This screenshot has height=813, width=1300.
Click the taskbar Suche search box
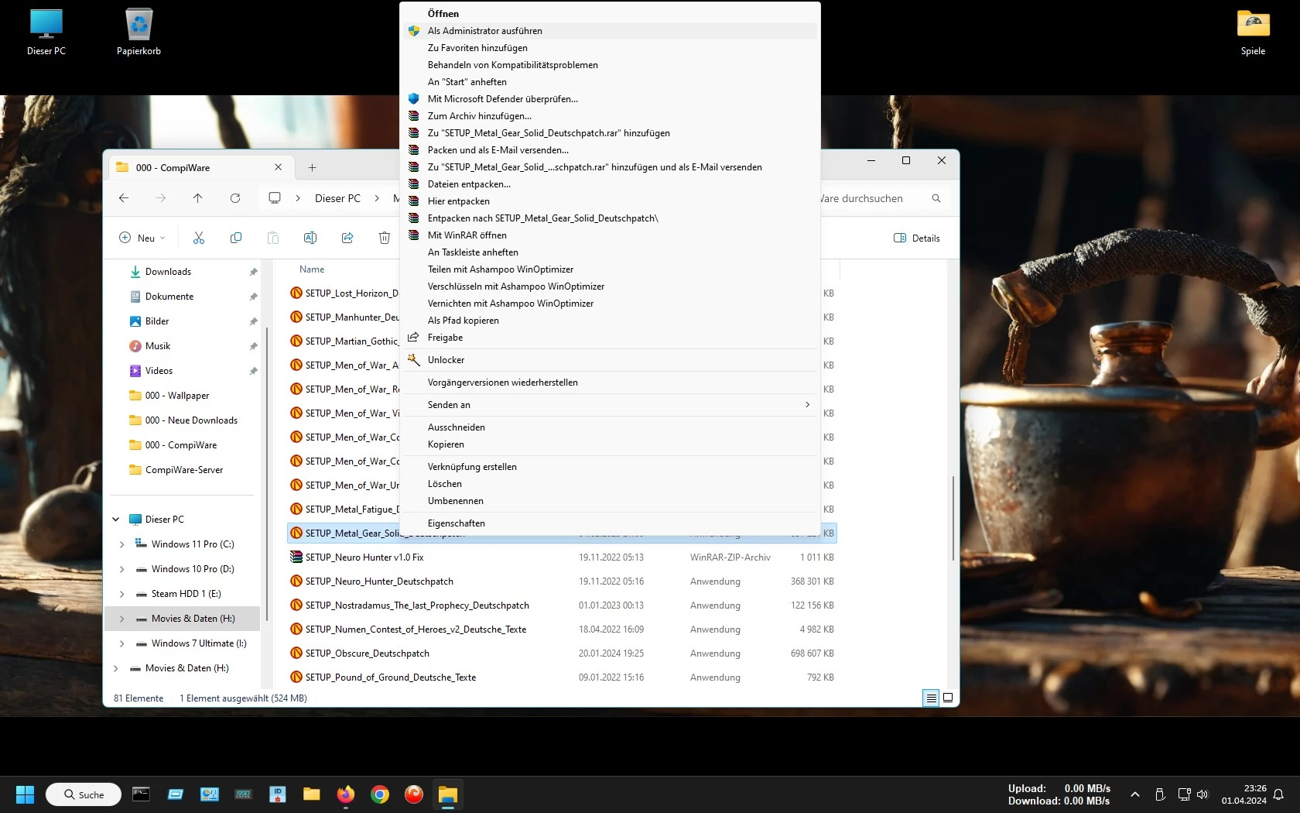pyautogui.click(x=84, y=794)
